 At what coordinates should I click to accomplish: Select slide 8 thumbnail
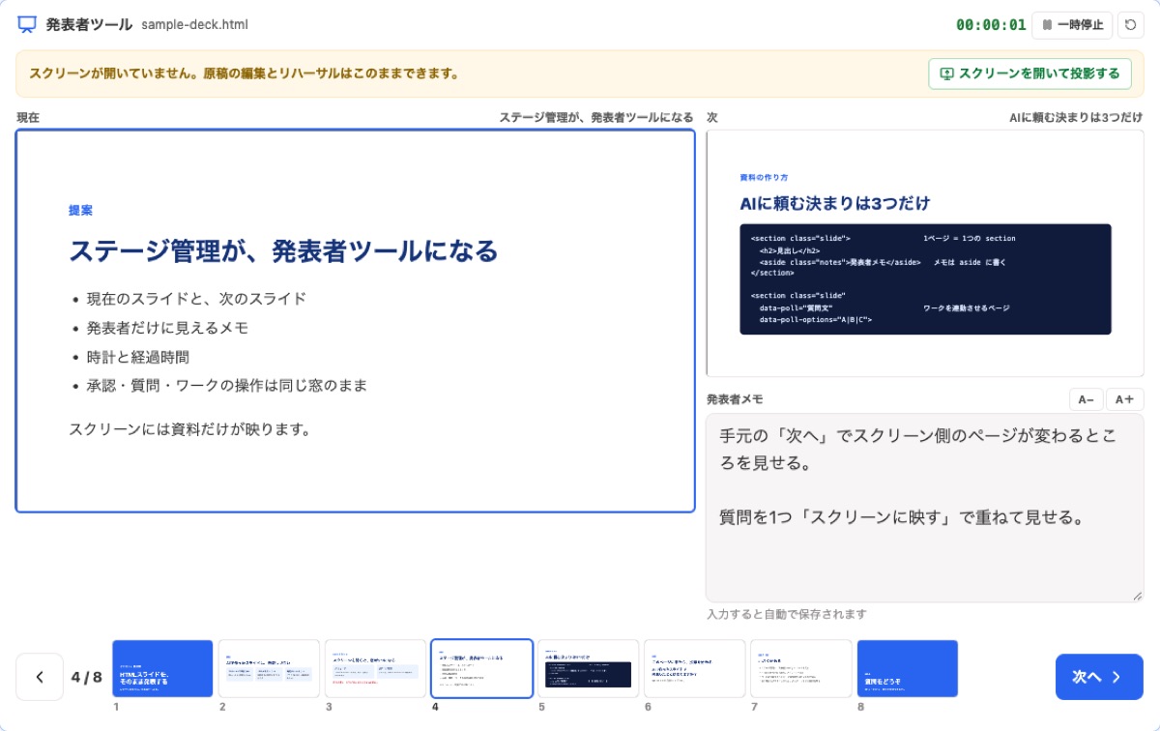pos(907,668)
